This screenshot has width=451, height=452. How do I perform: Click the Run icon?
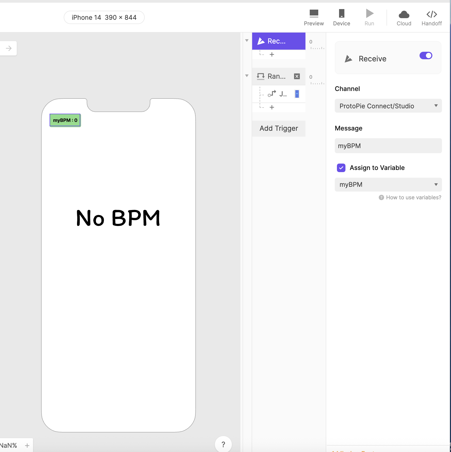pyautogui.click(x=369, y=13)
